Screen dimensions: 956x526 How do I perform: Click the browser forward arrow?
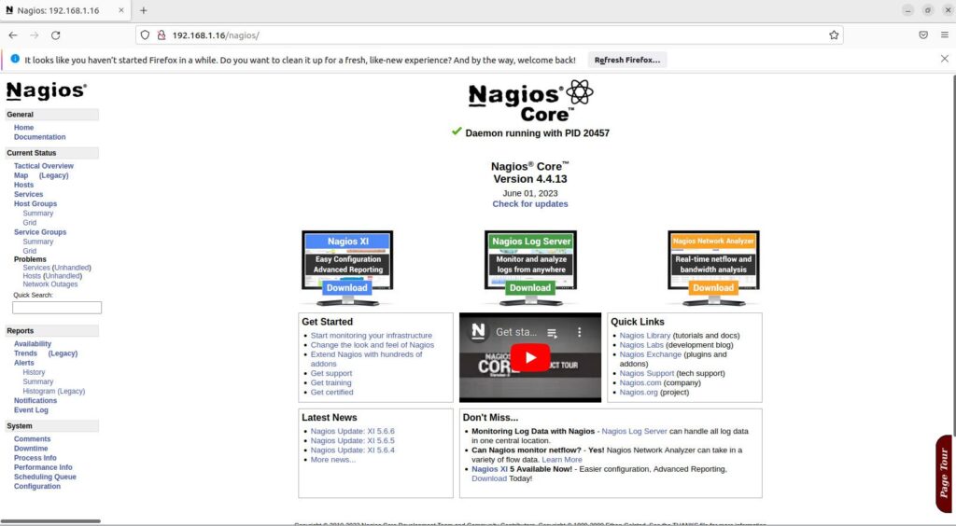[35, 35]
